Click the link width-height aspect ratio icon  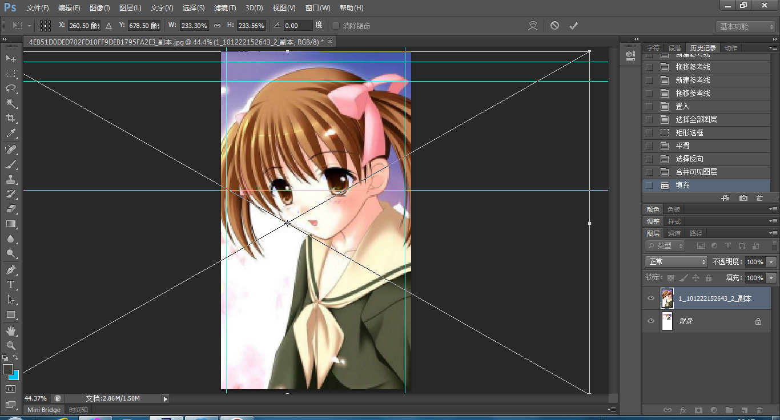217,26
